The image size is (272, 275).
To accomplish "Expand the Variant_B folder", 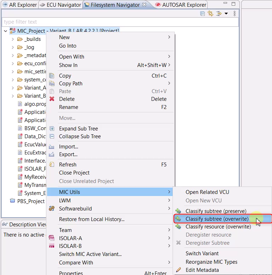I will pos(13,96).
